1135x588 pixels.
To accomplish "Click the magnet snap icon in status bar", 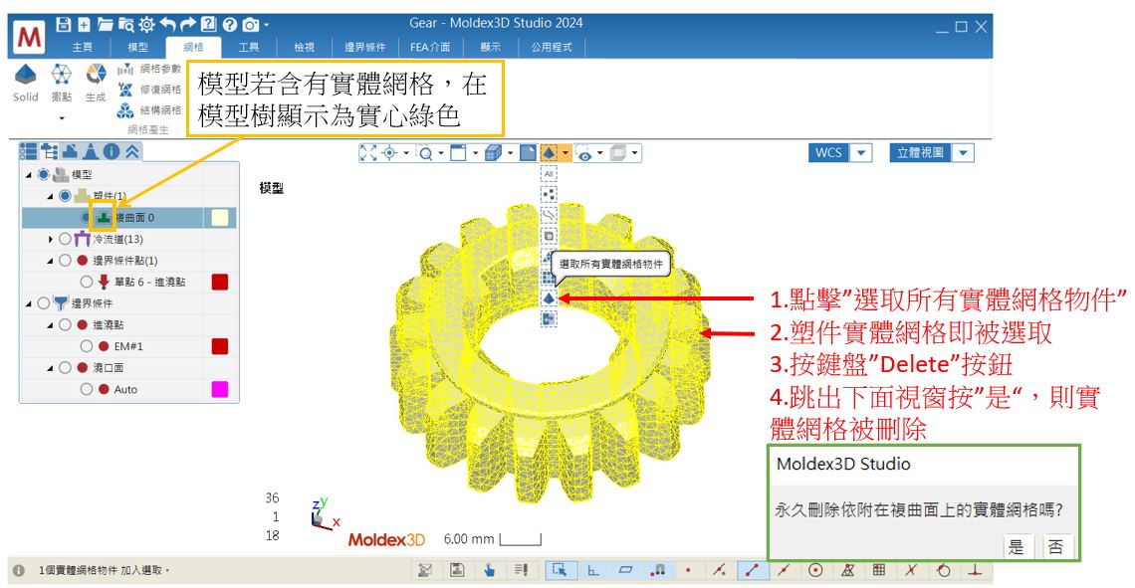I will (658, 570).
